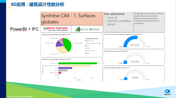Viewport: 176px width, 98px height.
Task: Click the WEBINAR CIM footer text
Action: [20, 96]
